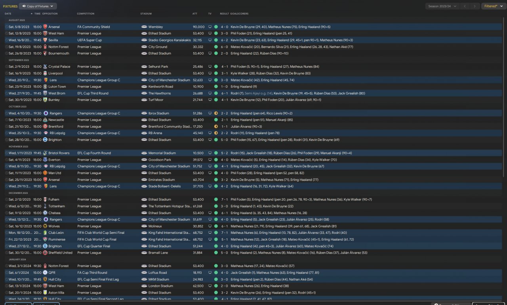Click the Chelsea club badge

click(x=45, y=213)
